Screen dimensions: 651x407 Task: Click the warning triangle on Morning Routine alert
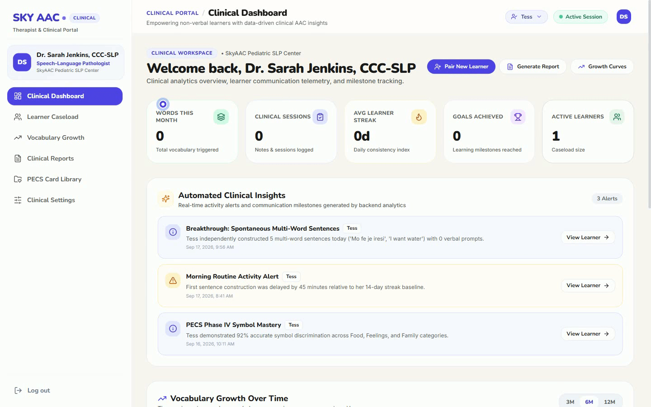173,280
